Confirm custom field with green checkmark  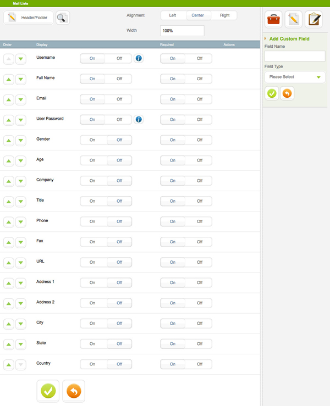(272, 93)
